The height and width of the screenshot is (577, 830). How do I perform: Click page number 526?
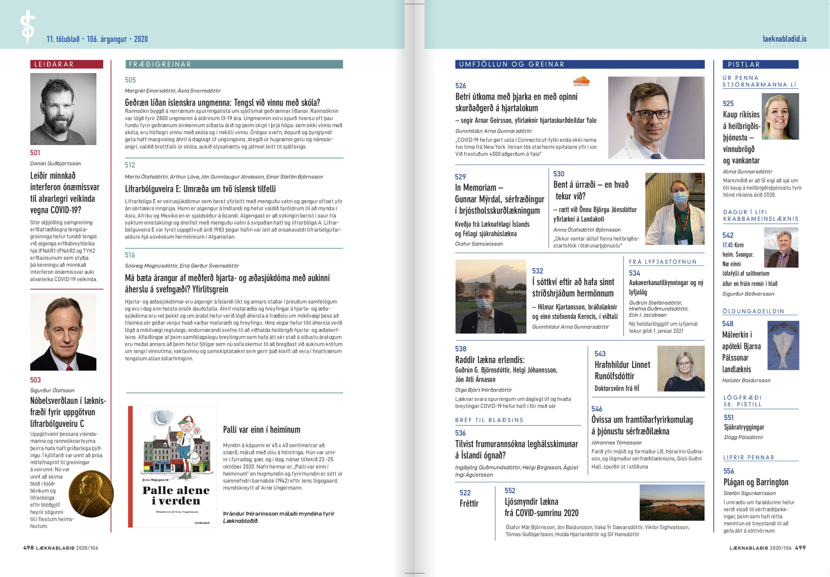tap(461, 86)
